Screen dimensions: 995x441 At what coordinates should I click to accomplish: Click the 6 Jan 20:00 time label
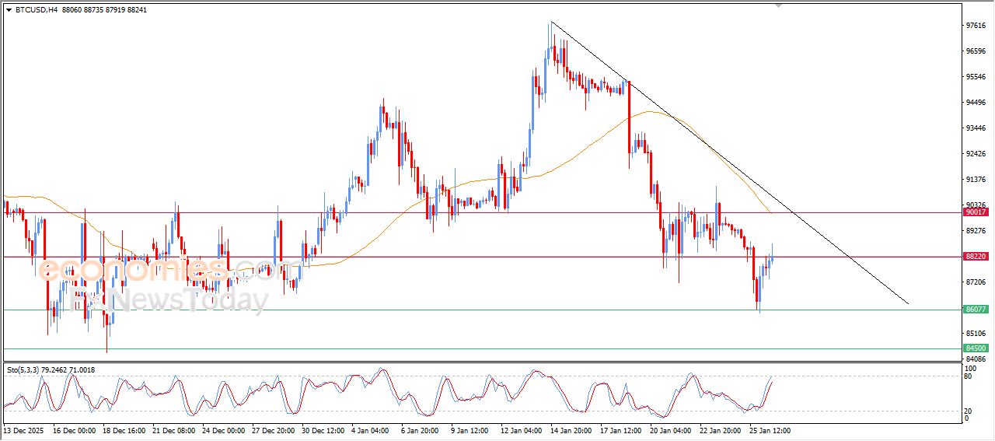pyautogui.click(x=419, y=430)
